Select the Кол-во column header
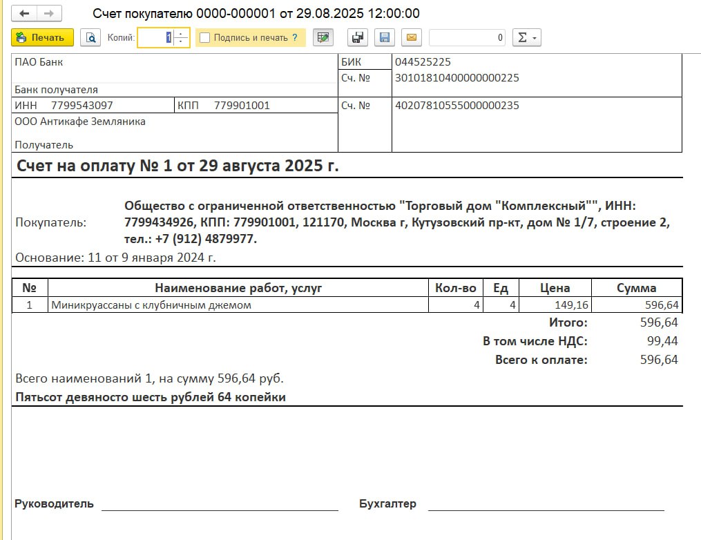 456,288
